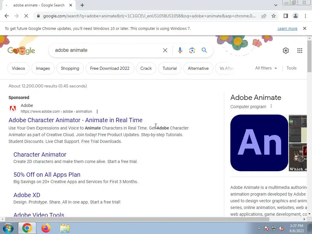This screenshot has width=312, height=234.
Task: Select the Free Download 2022 chip
Action: pos(110,68)
